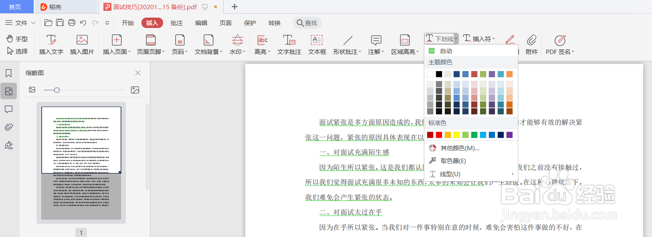Image resolution: width=652 pixels, height=237 pixels.
Task: Click the Save icon
Action: pyautogui.click(x=60, y=23)
